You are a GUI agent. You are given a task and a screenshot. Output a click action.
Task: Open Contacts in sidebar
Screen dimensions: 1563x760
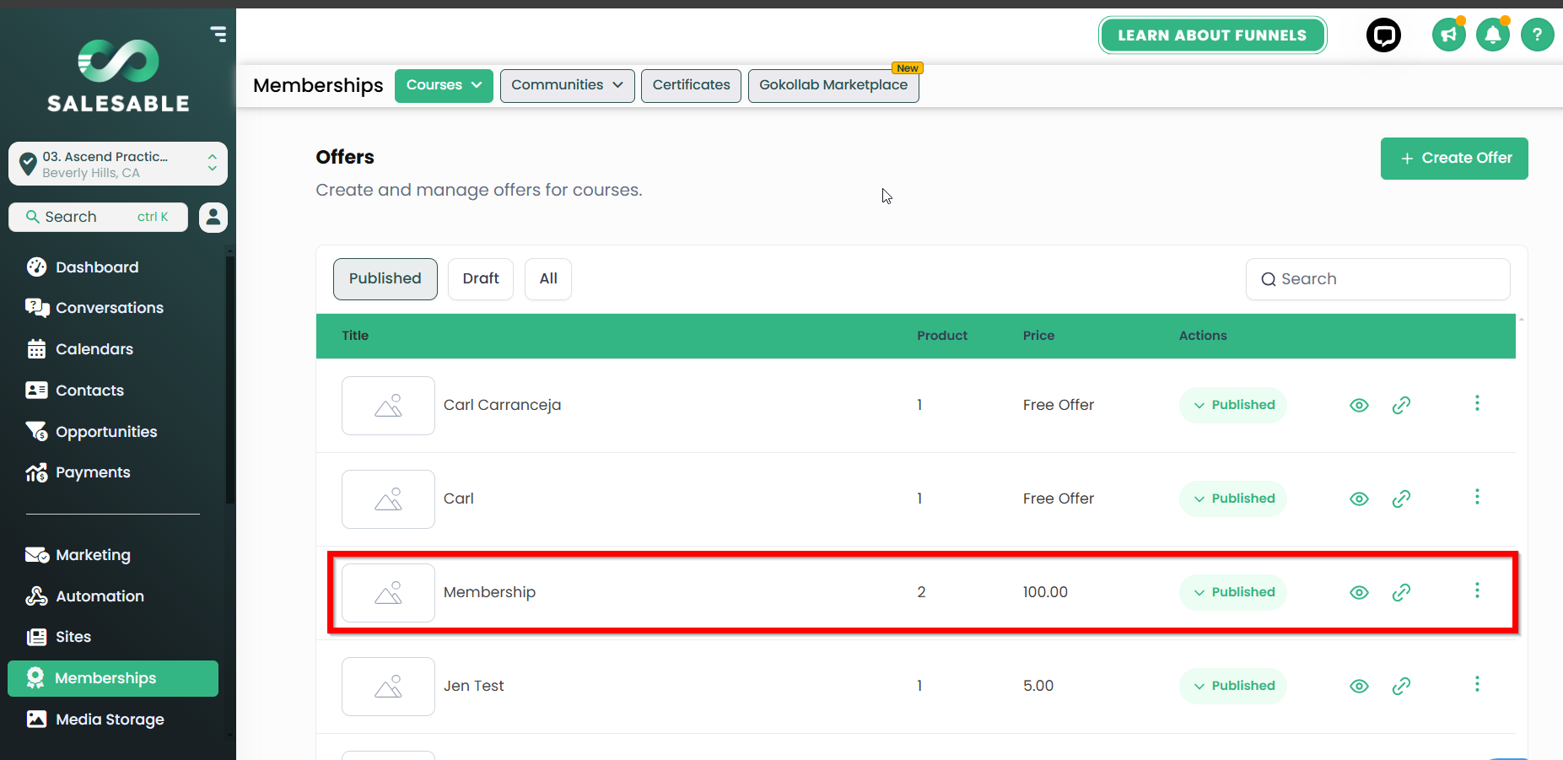point(89,391)
